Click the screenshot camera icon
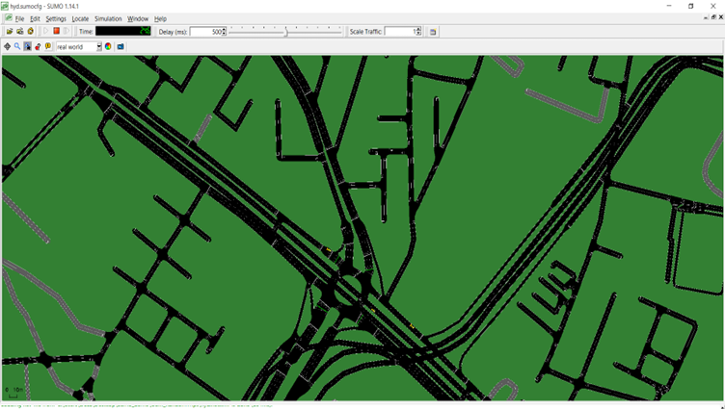This screenshot has height=409, width=725. (121, 46)
